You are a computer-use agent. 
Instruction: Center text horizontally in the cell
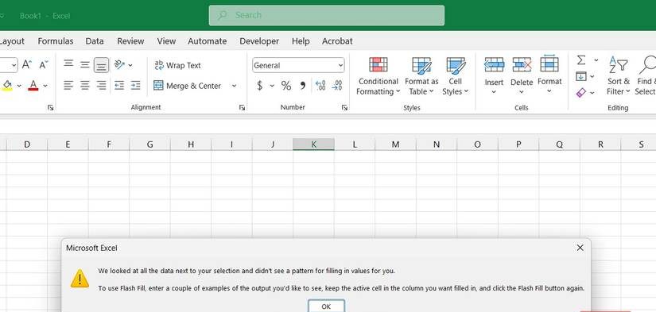[85, 86]
